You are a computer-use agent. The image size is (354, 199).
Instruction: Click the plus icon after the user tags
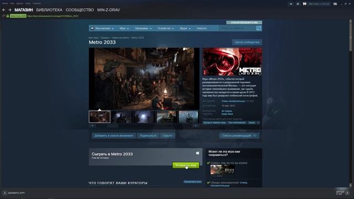258,123
